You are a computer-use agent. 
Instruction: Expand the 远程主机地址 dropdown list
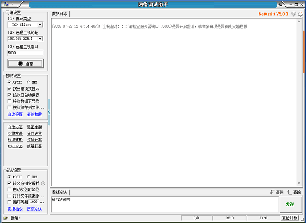[40, 39]
